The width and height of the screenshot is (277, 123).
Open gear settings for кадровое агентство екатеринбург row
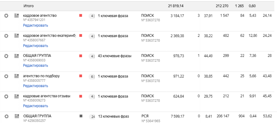[6, 36]
